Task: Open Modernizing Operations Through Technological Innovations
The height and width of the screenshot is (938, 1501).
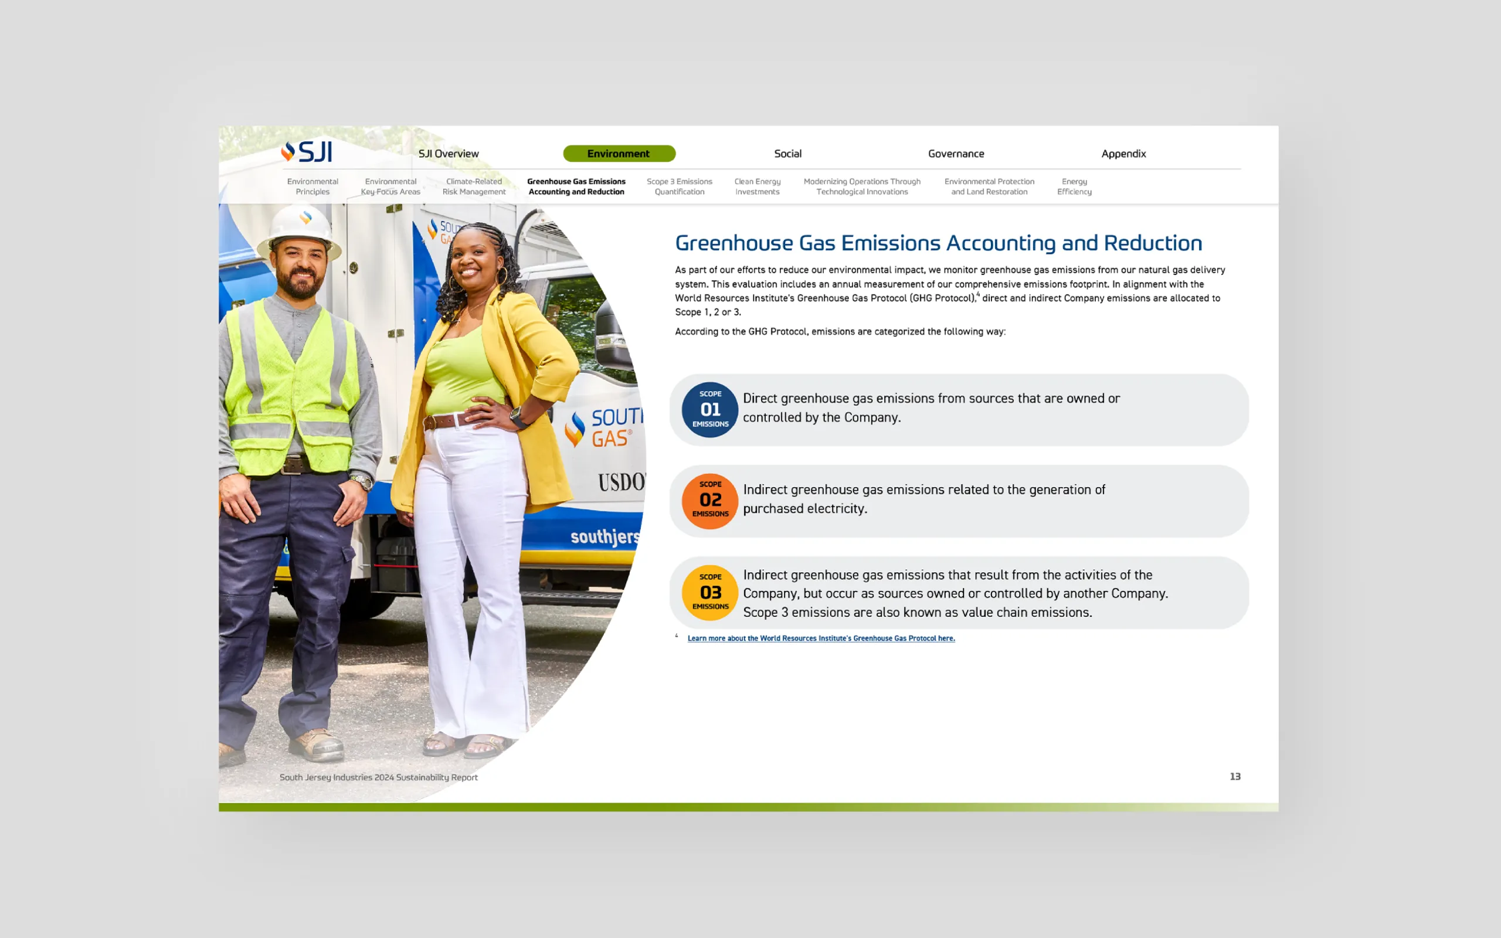Action: click(861, 186)
